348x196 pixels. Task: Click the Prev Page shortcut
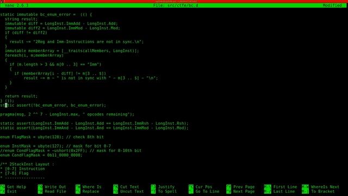click(244, 187)
